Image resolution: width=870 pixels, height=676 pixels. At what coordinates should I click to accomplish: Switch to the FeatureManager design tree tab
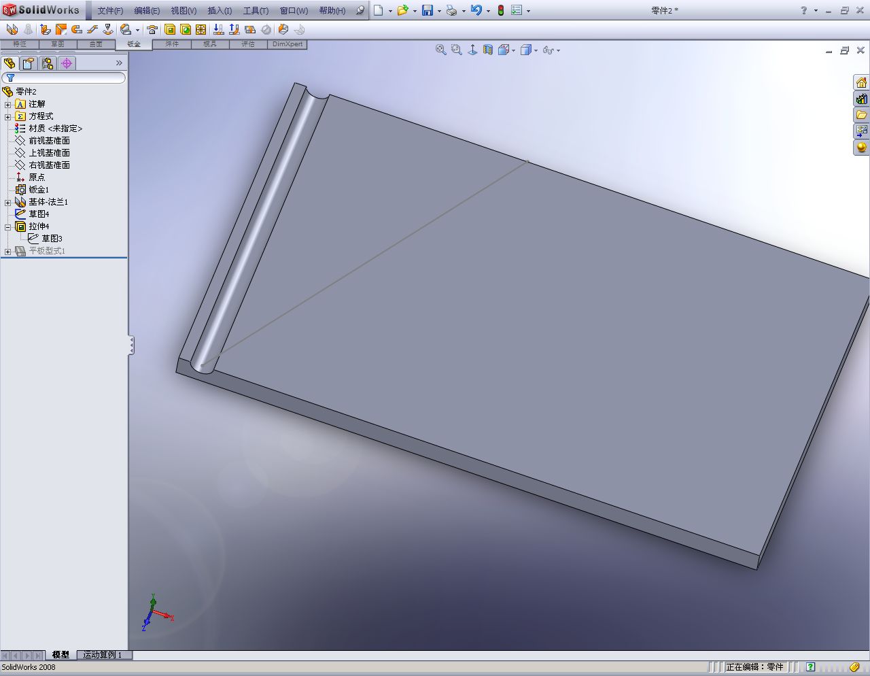[10, 63]
